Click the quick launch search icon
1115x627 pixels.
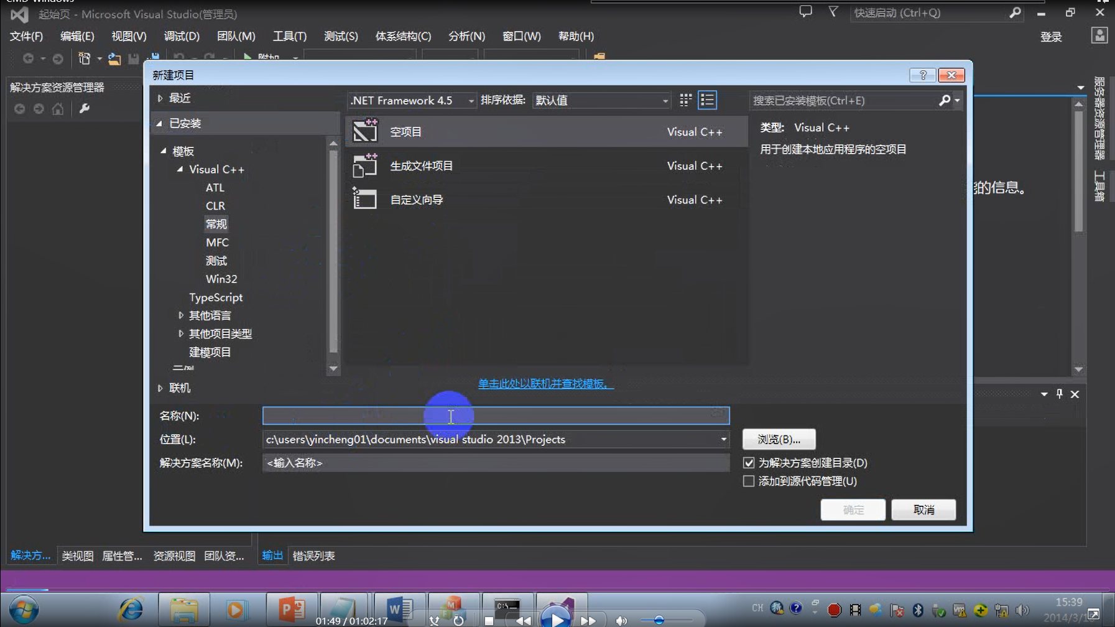pyautogui.click(x=1015, y=12)
